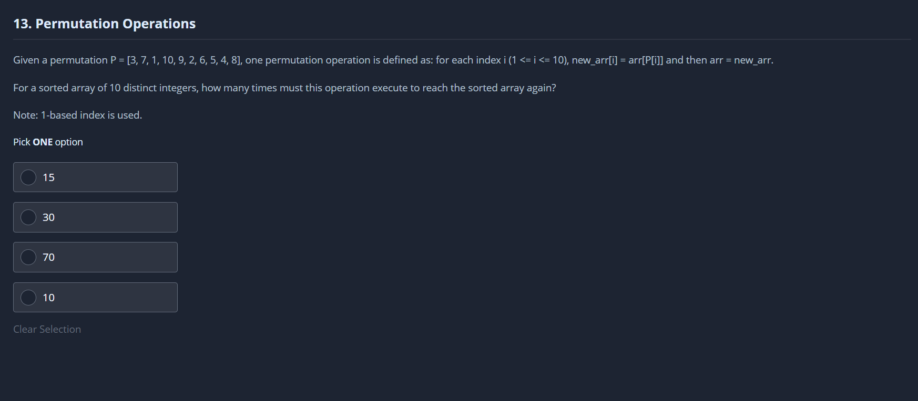The image size is (918, 401).
Task: Choose the radio circle beside 30
Action: (x=28, y=217)
